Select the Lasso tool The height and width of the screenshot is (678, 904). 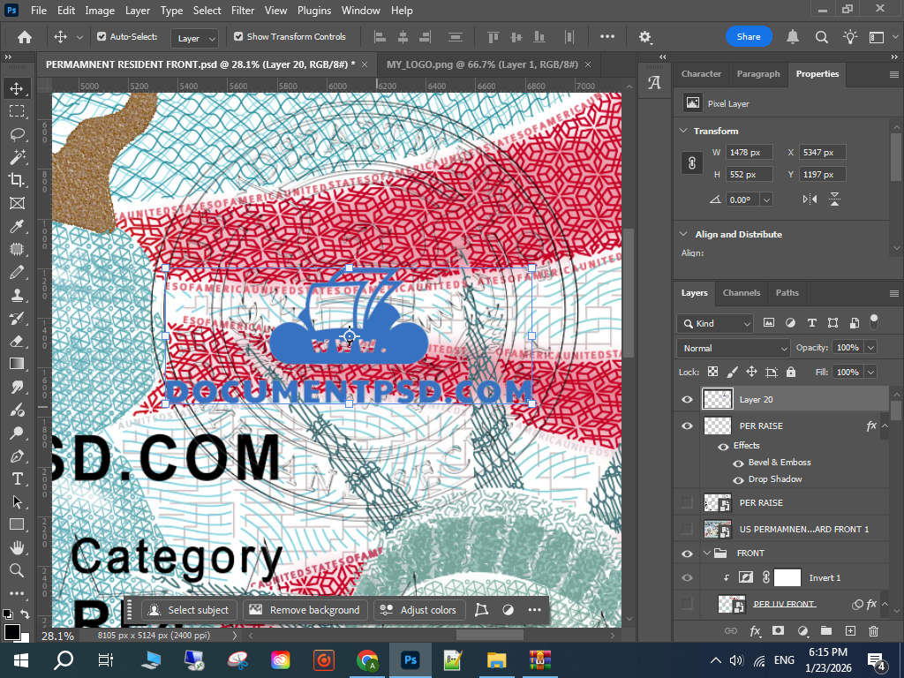pos(17,134)
